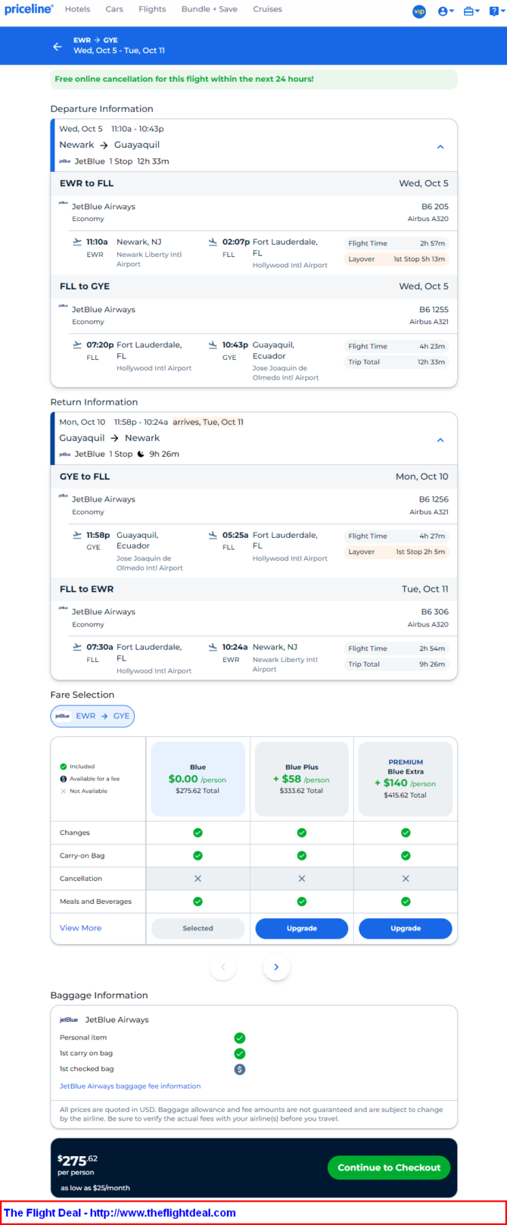
Task: Select the EWR → GYE fare tab
Action: (92, 716)
